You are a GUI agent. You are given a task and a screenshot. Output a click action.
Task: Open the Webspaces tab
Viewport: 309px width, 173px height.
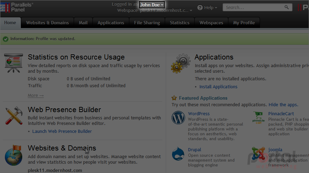(x=211, y=22)
